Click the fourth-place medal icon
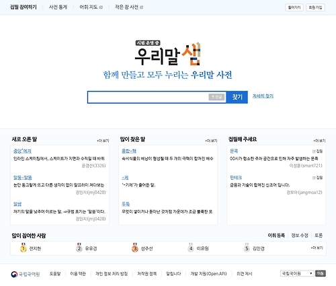The image size is (336, 286). tap(191, 248)
